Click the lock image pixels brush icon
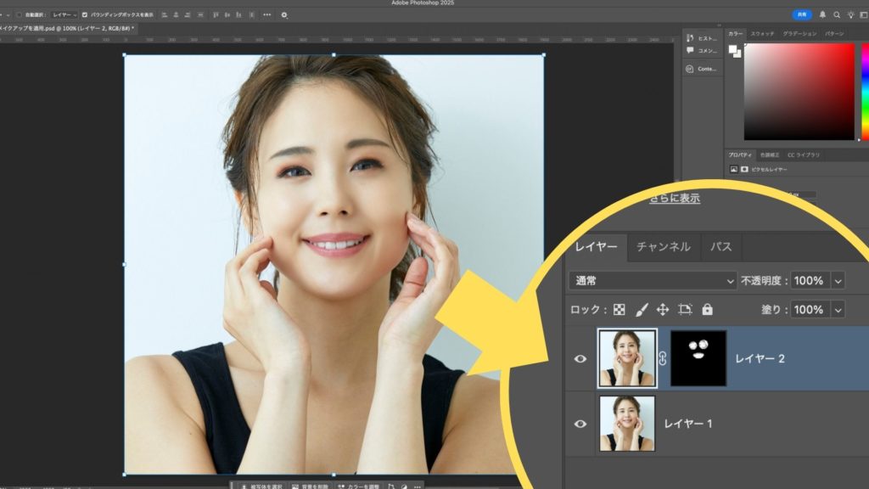Viewport: 869px width, 489px height. pyautogui.click(x=642, y=310)
